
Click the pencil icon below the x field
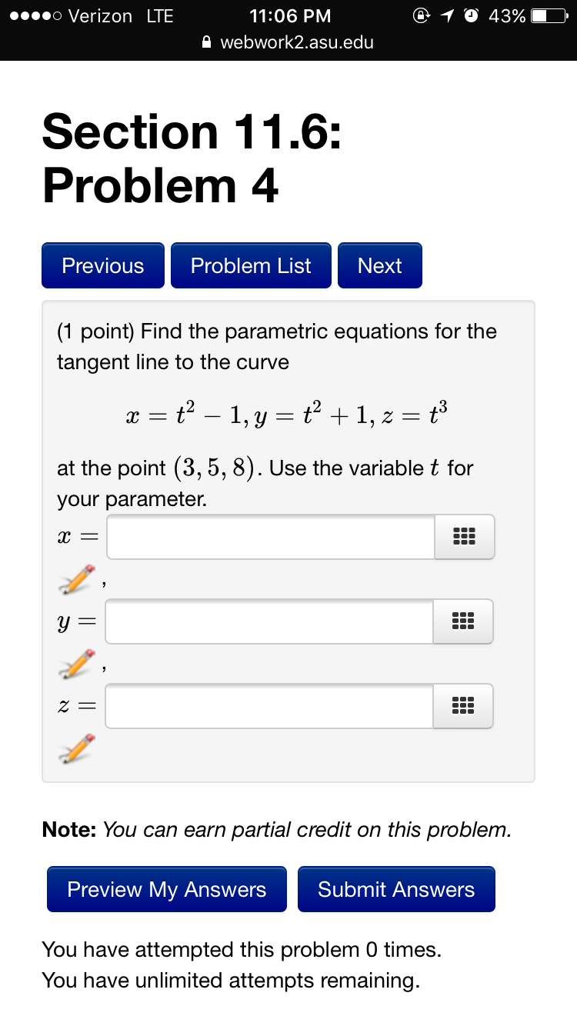(77, 579)
